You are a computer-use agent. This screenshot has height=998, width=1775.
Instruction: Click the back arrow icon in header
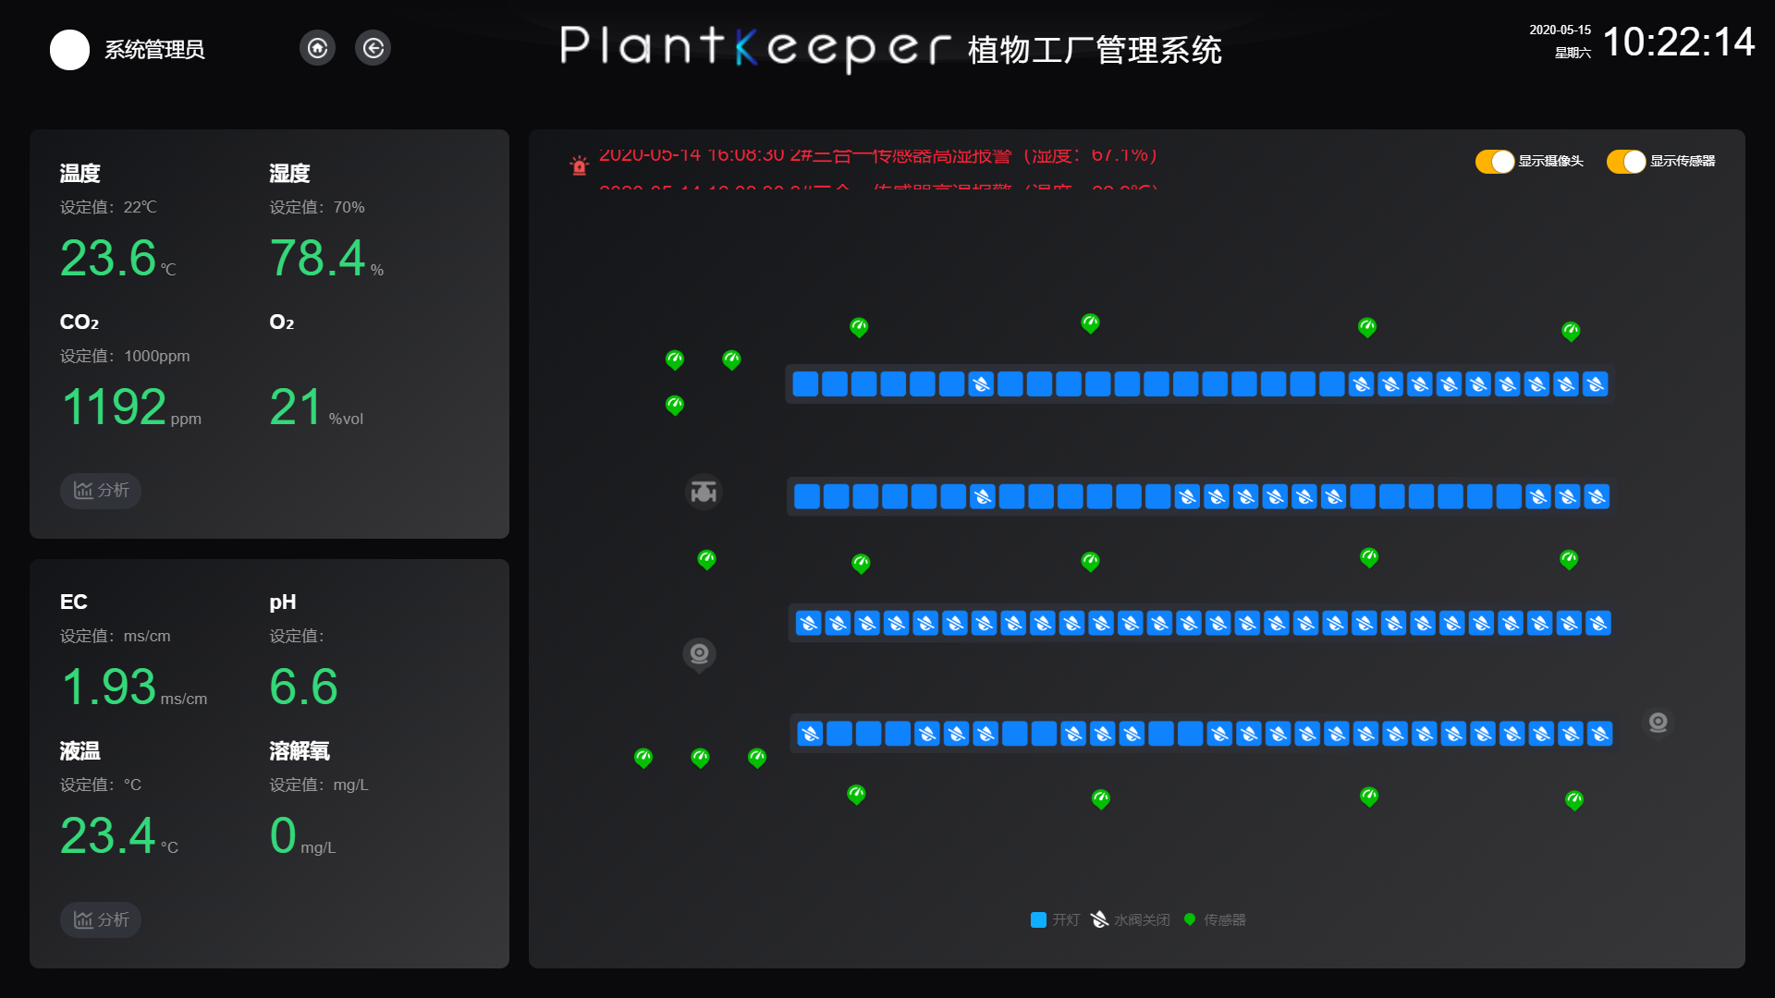373,48
